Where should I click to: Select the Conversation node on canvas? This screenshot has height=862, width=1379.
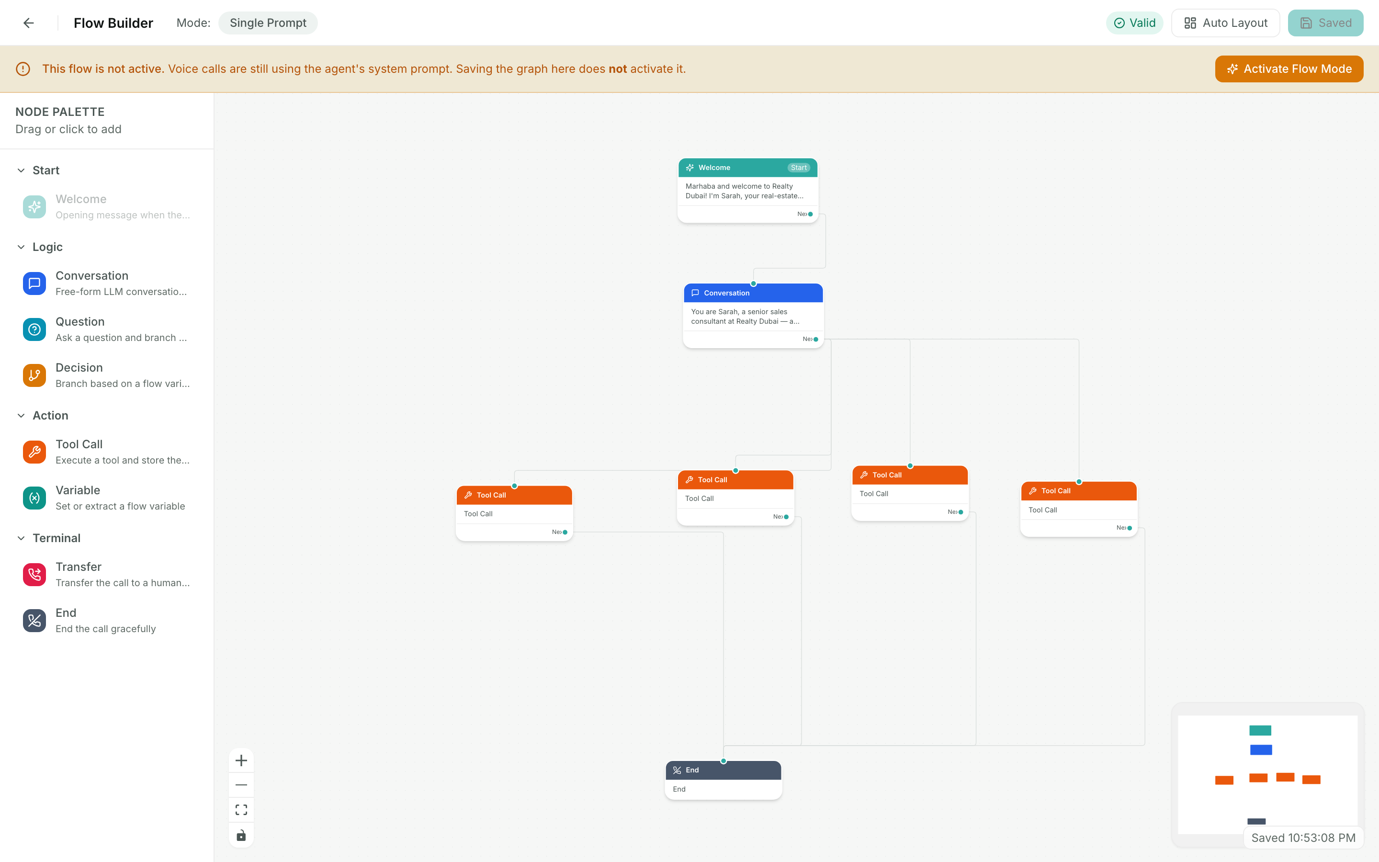753,315
